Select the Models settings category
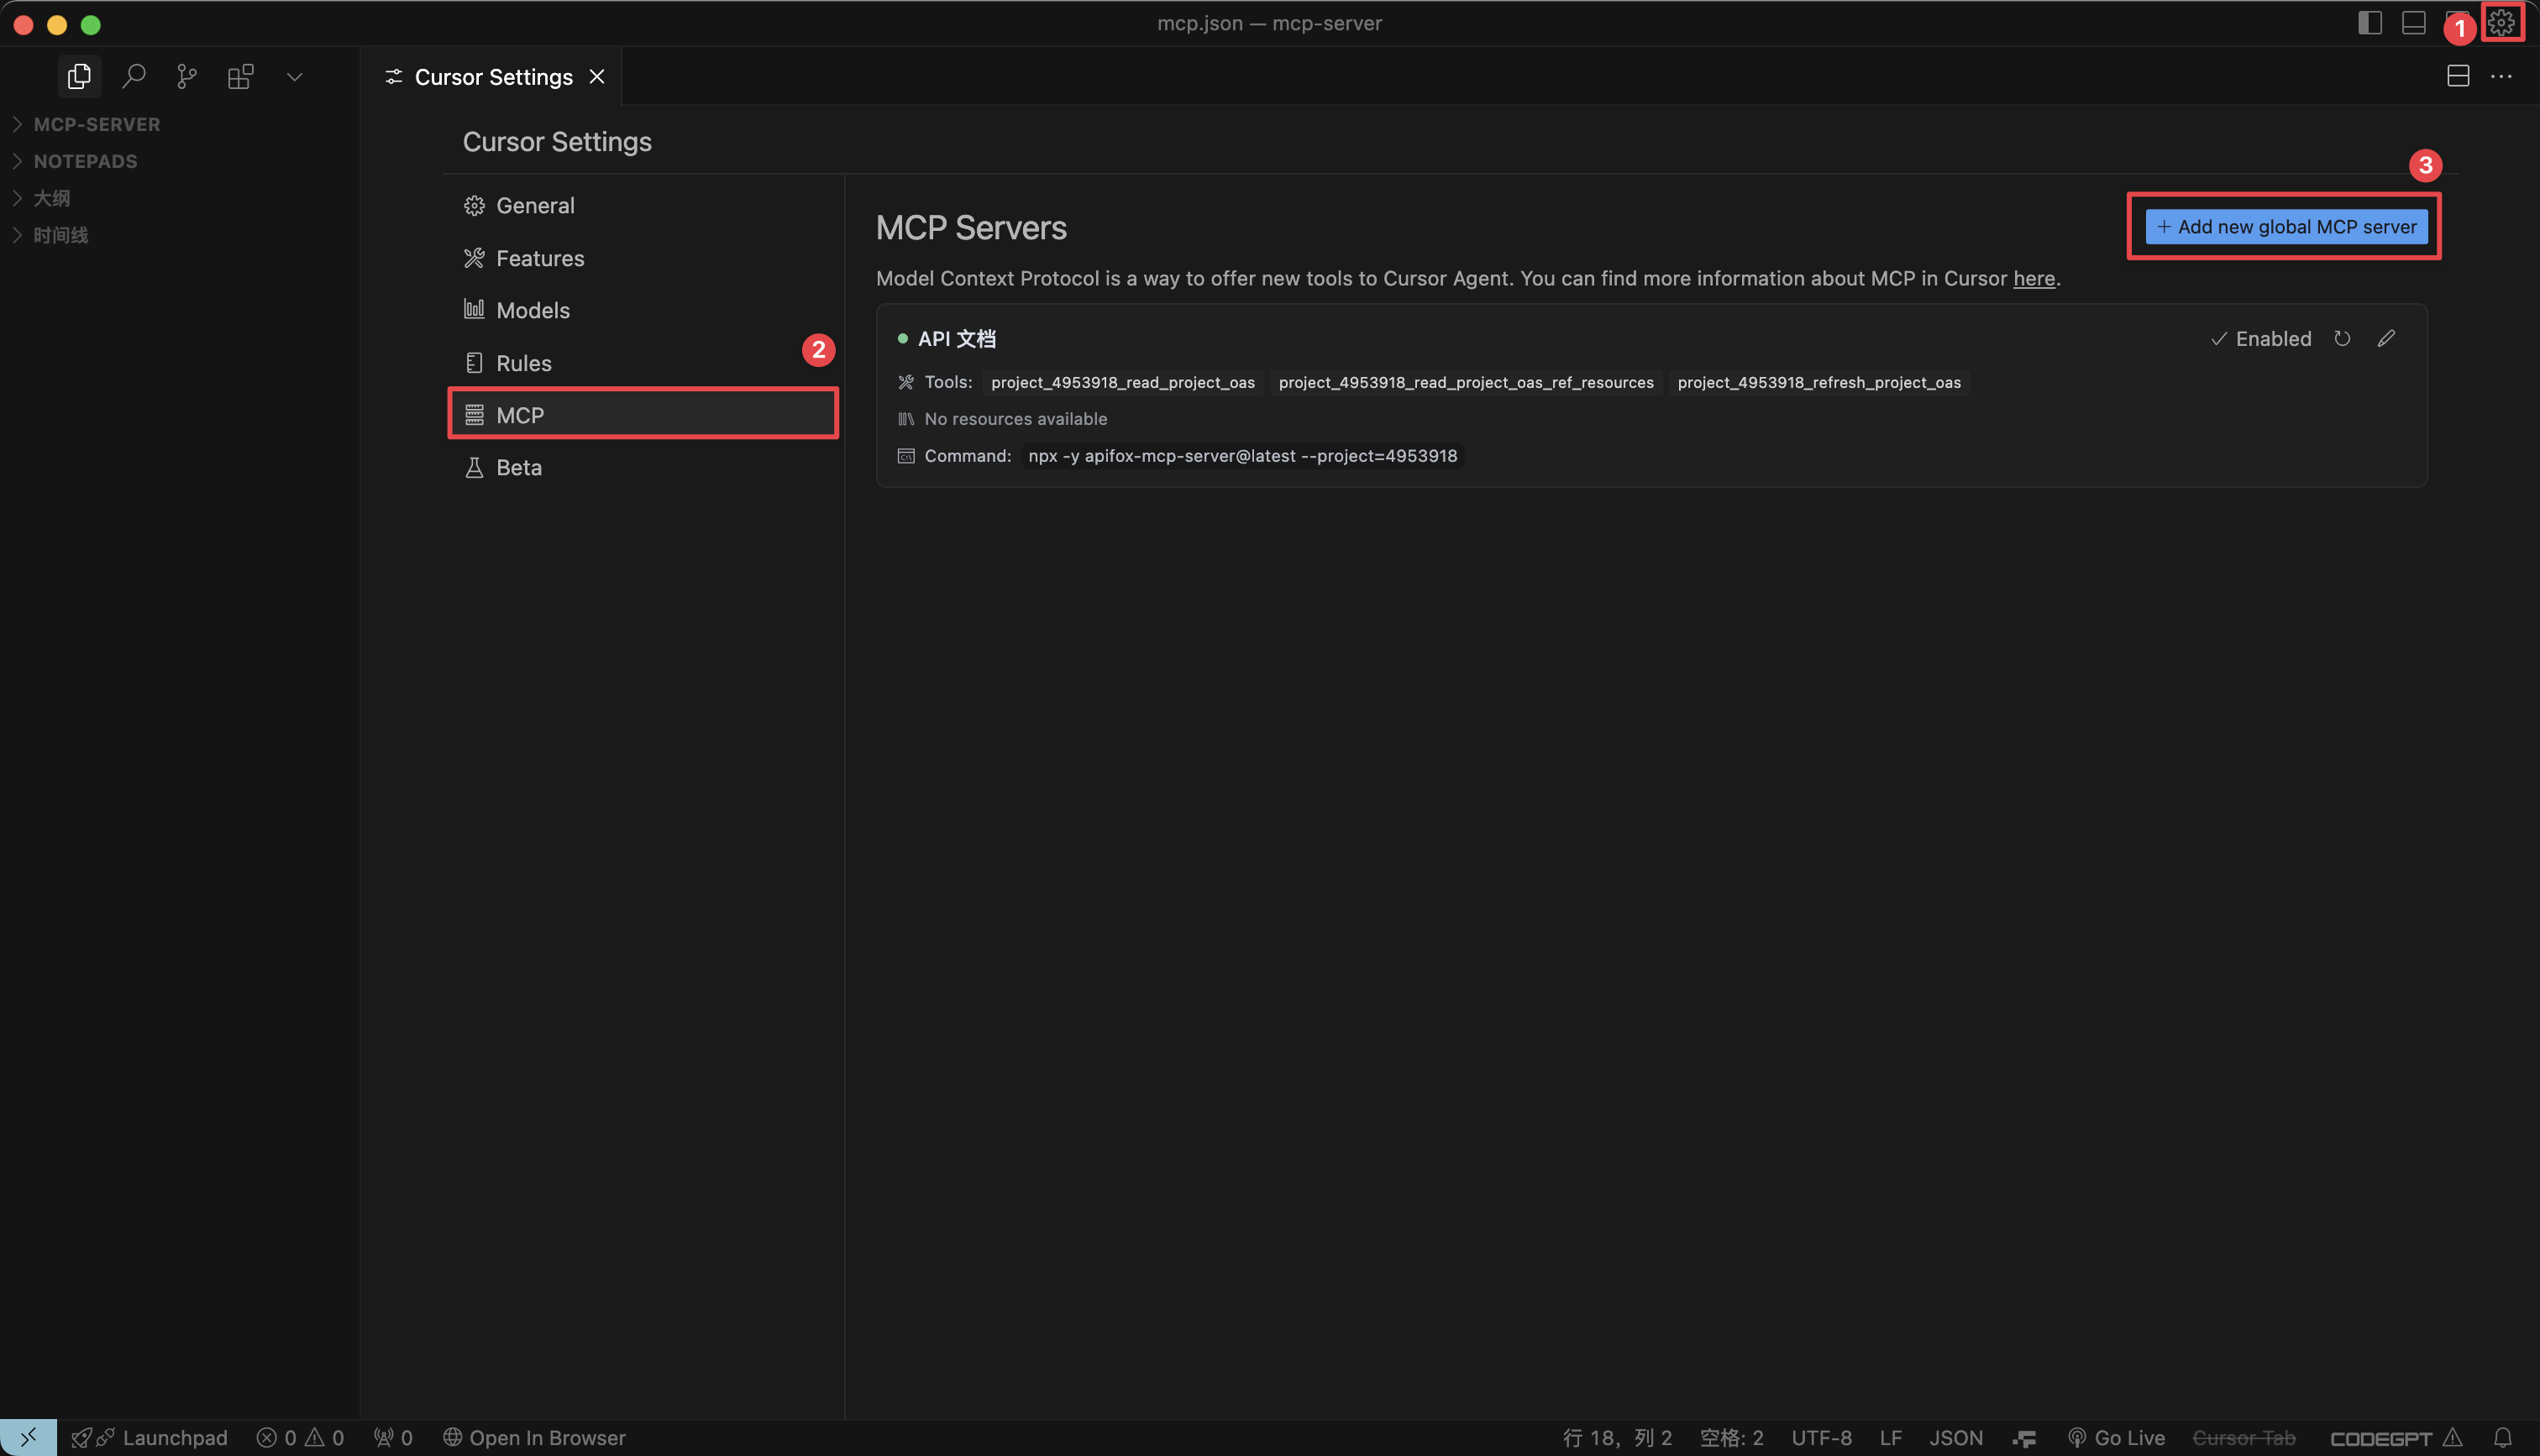Screen dimensions: 2540x1456 pyautogui.click(x=532, y=310)
